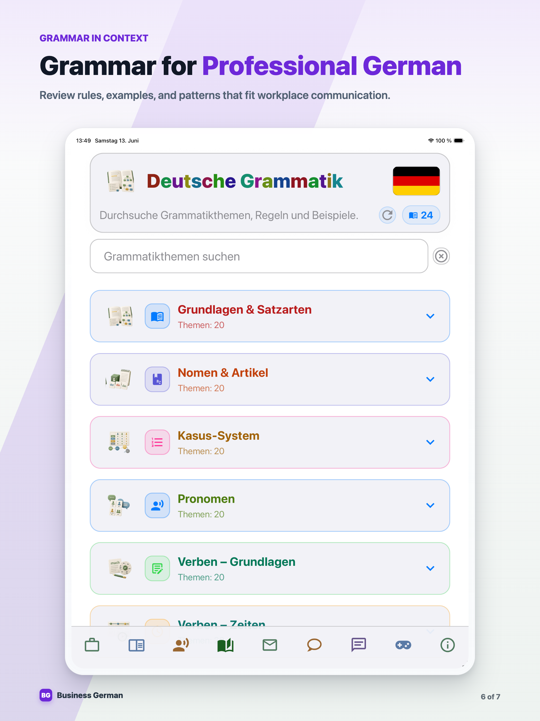Open the speaking person tab in bottom bar
This screenshot has width=540, height=721.
click(x=181, y=645)
